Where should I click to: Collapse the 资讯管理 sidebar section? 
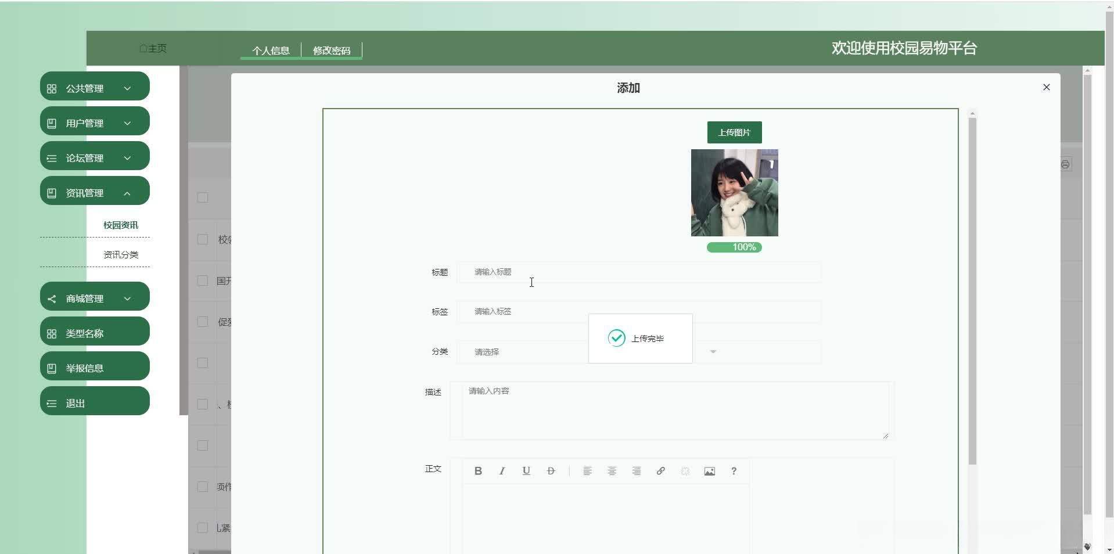pyautogui.click(x=94, y=192)
